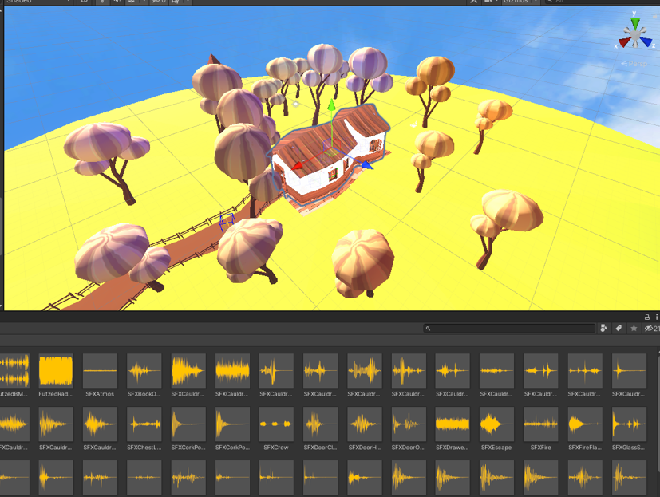Screen dimensions: 660x497
Task: Toggle perspective mode via Persp label
Action: 638,64
